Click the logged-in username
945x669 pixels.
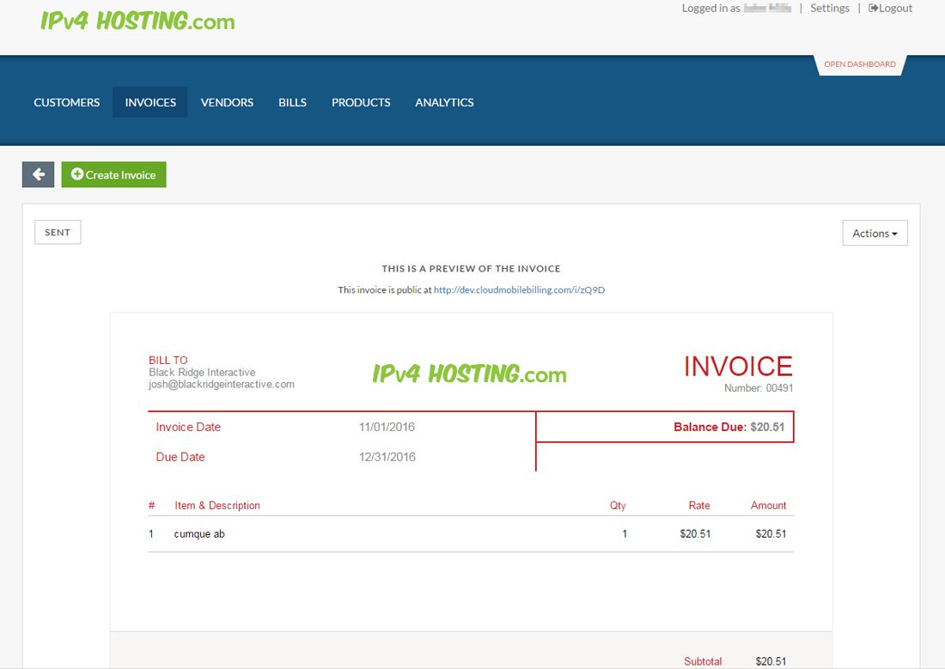coord(766,9)
